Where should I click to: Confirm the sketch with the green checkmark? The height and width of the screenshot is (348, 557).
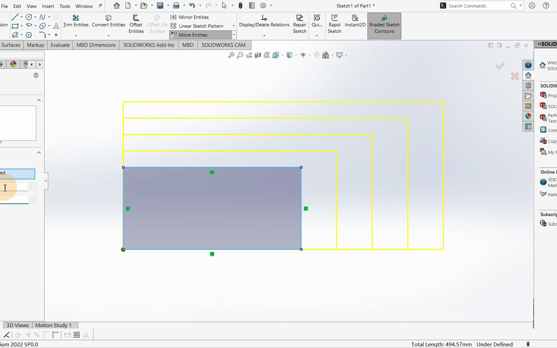(500, 66)
